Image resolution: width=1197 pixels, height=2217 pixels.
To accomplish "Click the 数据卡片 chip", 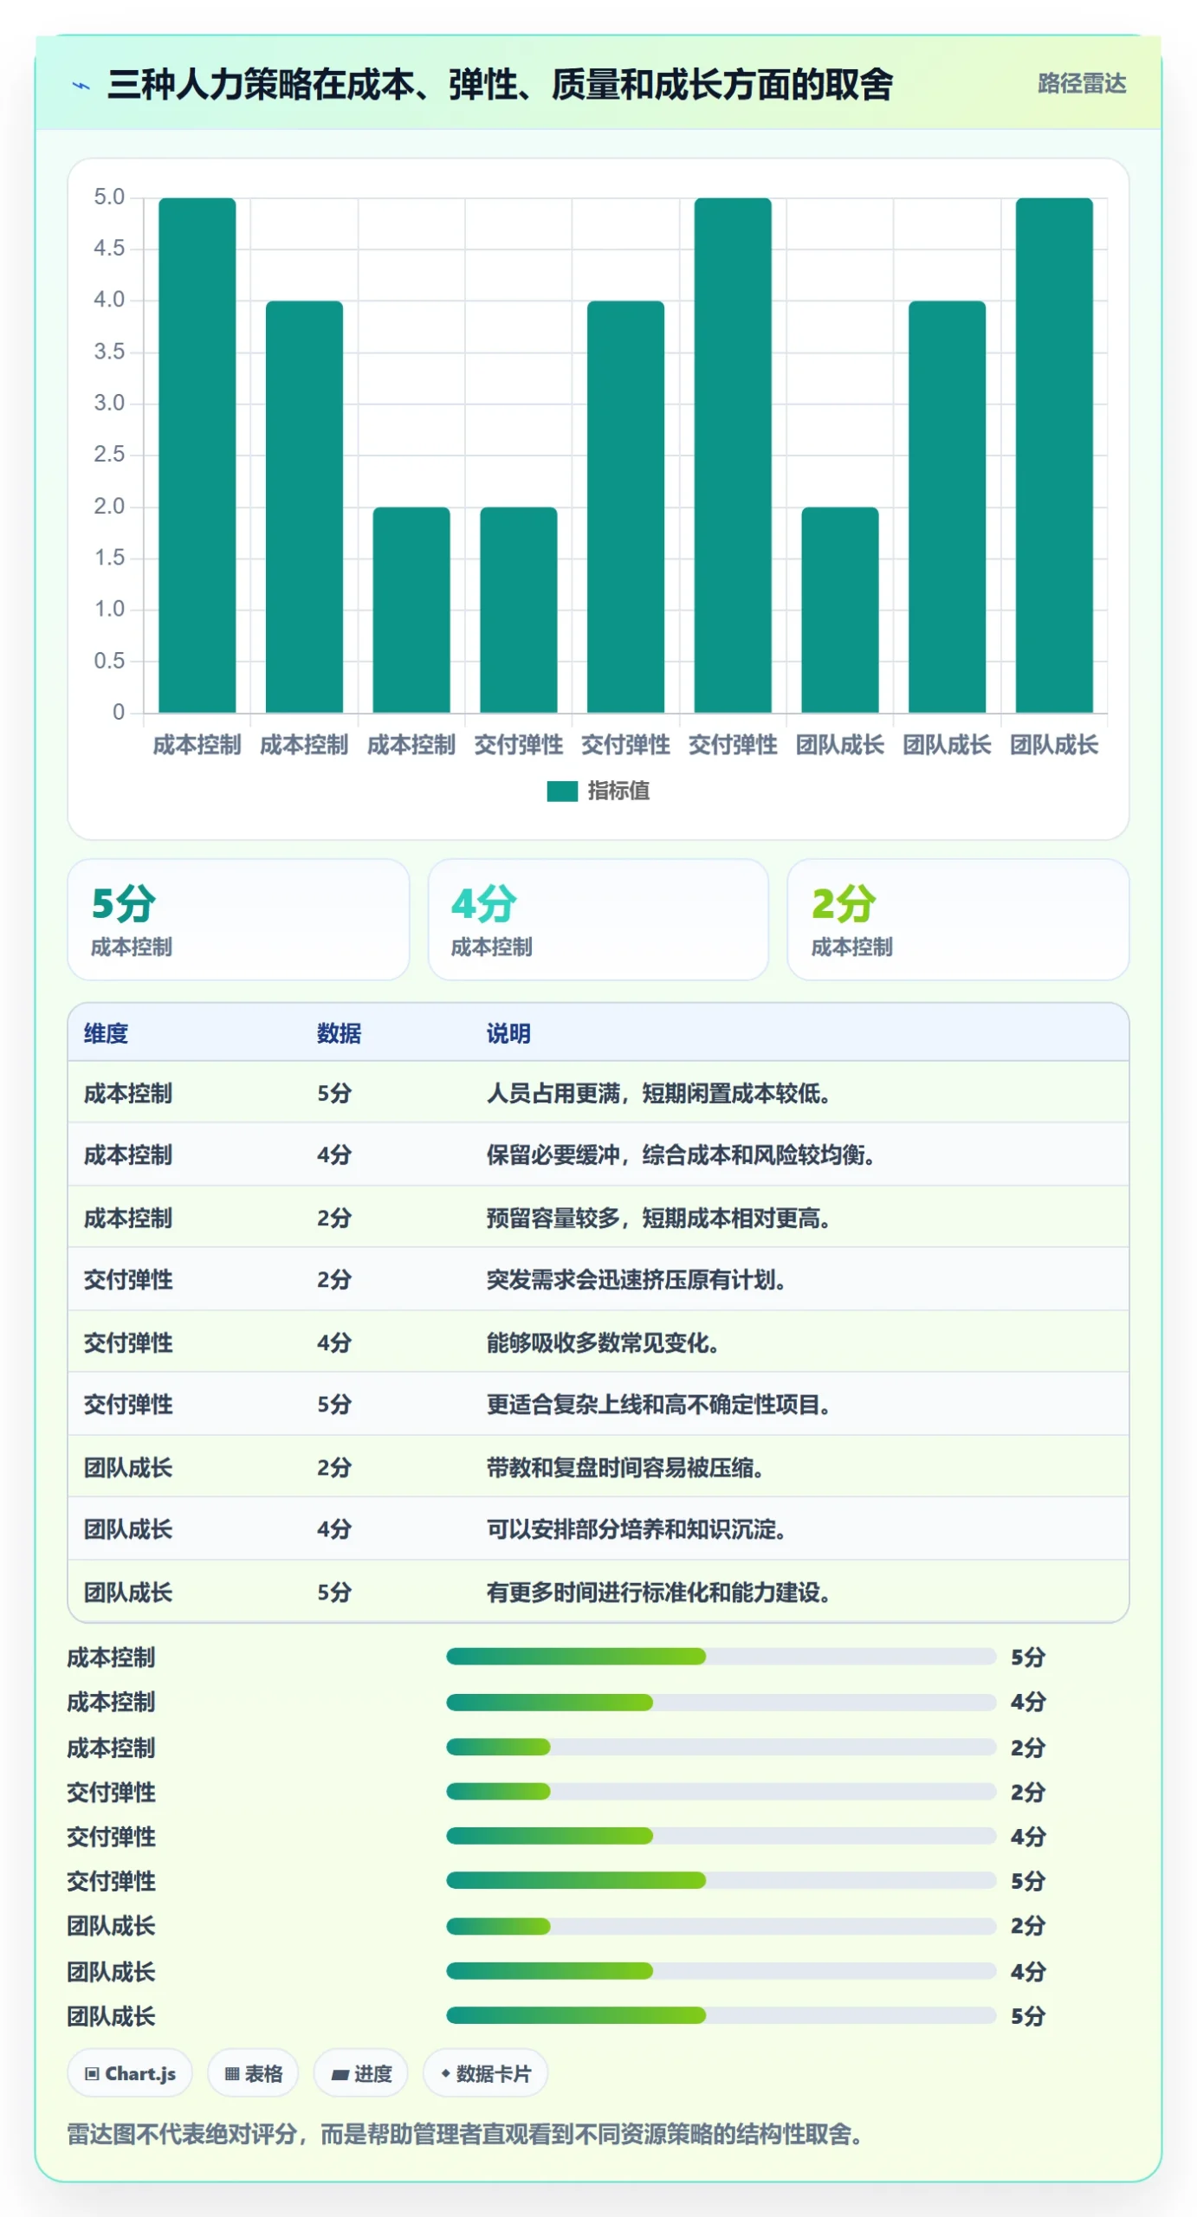I will pos(485,2073).
